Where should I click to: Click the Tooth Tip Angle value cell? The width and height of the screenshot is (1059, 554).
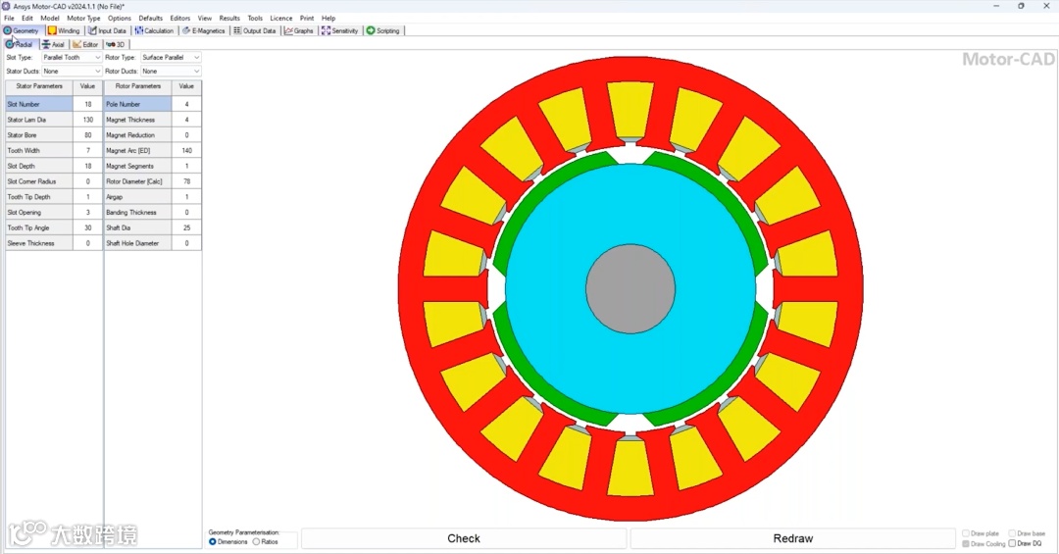[x=87, y=227]
